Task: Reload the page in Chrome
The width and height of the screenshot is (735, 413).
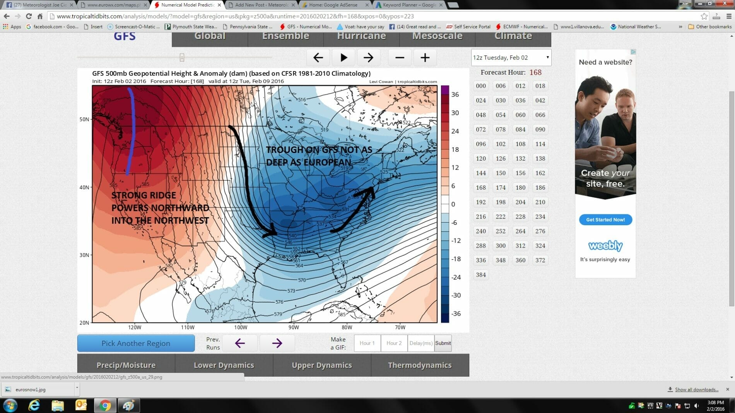Action: pos(29,16)
